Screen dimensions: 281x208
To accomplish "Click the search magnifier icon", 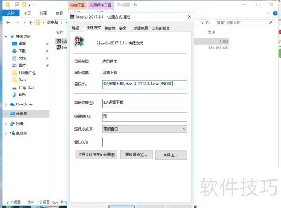I will (270, 22).
